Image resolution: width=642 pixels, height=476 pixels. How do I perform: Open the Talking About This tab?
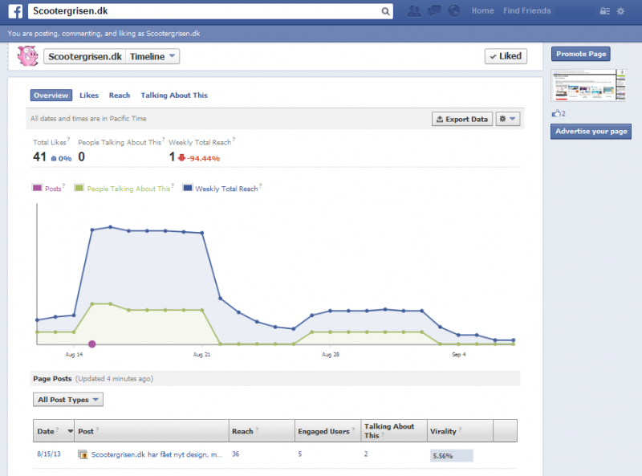click(x=174, y=95)
